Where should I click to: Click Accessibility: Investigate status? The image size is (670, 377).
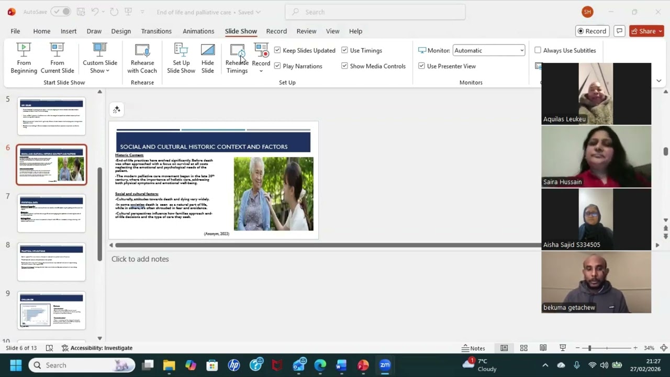pyautogui.click(x=97, y=348)
